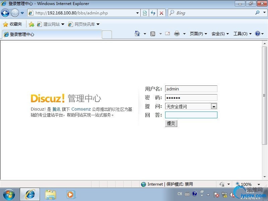Click the status bar privacy lock icon
268x201 pixels.
click(x=222, y=184)
